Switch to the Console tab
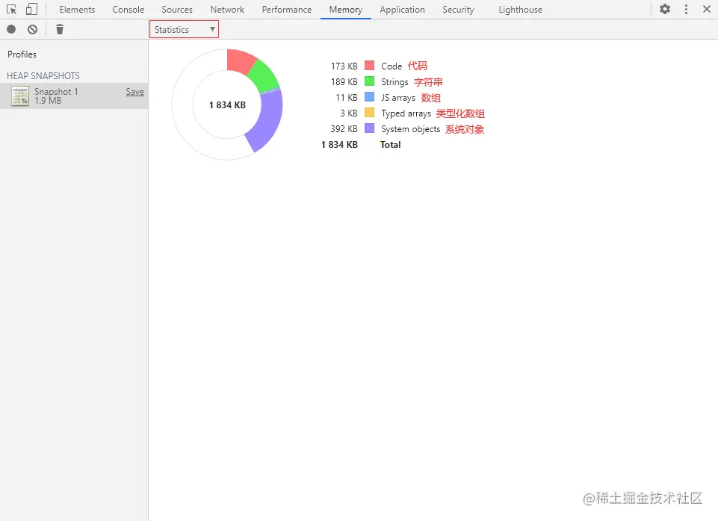This screenshot has width=718, height=521. 129,10
